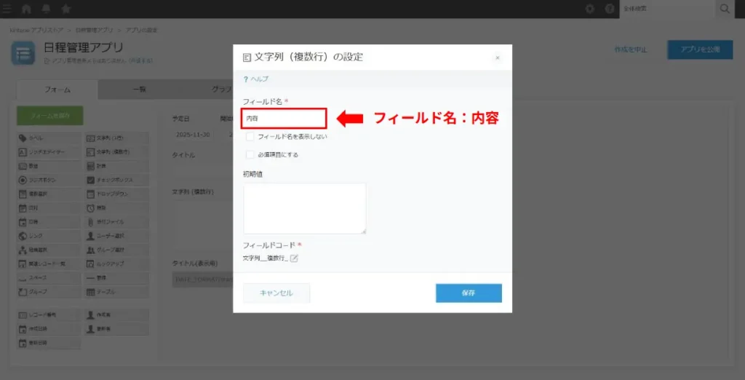
Task: Select the 作成日時 field in palette
Action: coord(49,328)
